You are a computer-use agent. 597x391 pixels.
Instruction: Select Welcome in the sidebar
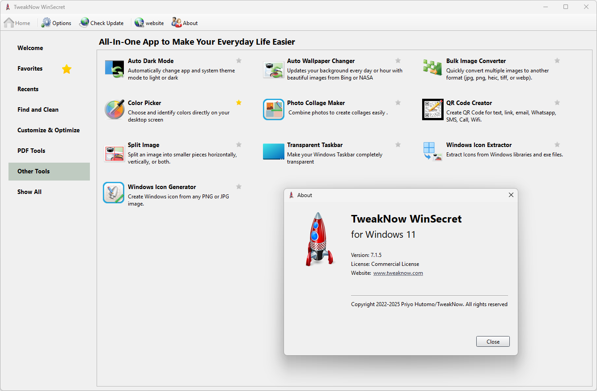(49, 48)
